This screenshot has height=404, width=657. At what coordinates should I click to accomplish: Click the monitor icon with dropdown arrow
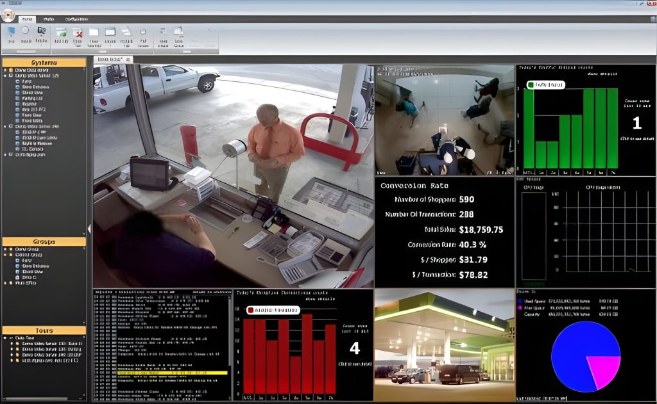(42, 31)
